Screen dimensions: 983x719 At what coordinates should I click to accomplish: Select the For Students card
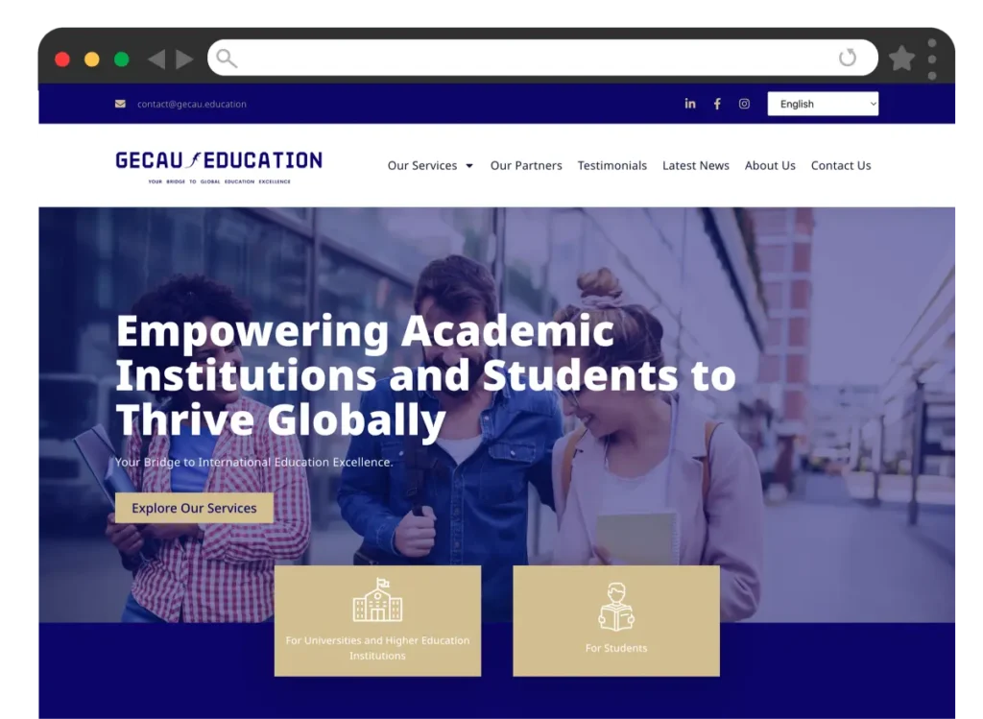(x=616, y=620)
